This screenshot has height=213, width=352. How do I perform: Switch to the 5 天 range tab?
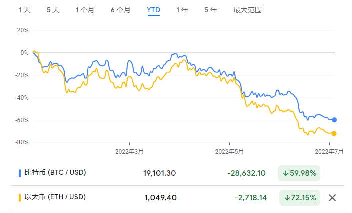pos(52,10)
